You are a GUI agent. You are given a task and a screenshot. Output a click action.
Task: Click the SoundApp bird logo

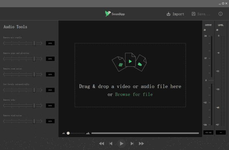108,14
